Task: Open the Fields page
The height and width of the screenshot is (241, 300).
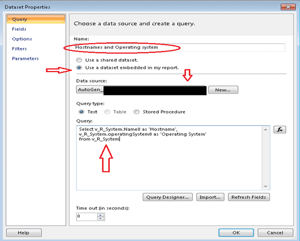Action: tap(19, 29)
